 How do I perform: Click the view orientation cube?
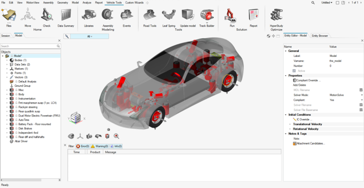tap(76, 118)
